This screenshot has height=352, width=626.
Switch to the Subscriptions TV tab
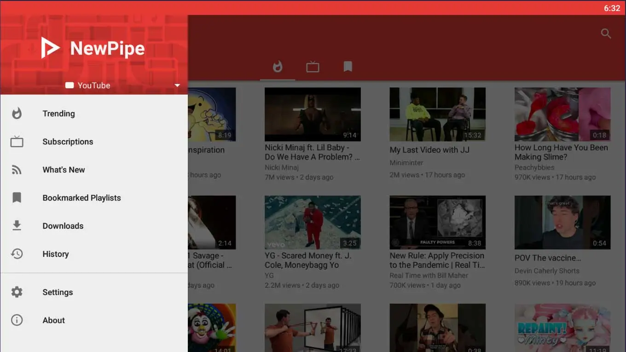pyautogui.click(x=313, y=67)
